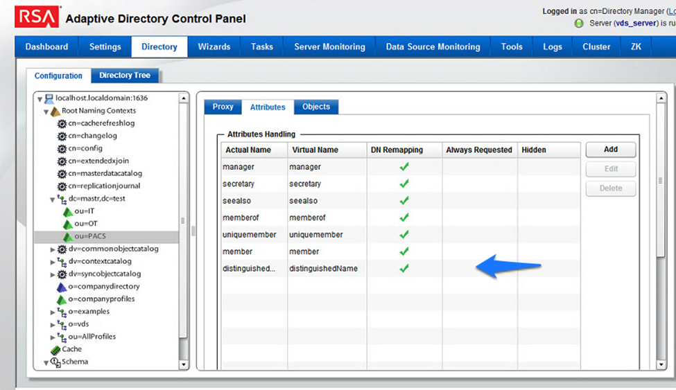676x390 pixels.
Task: Click the tree icon for dv=contextcatalog
Action: 62,262
